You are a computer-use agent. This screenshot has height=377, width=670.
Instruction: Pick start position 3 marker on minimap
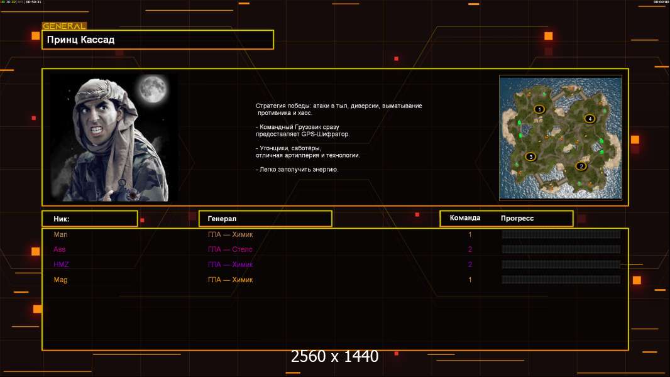(530, 156)
